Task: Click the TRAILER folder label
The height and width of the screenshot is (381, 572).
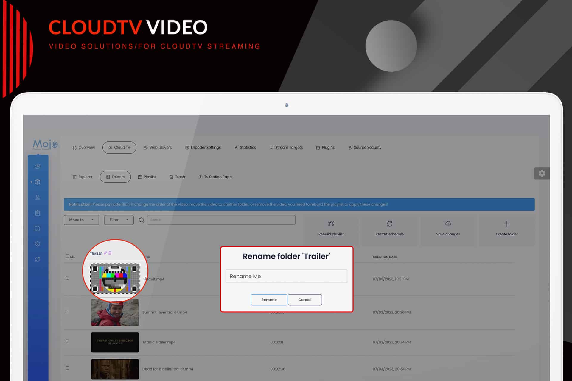Action: pos(96,254)
